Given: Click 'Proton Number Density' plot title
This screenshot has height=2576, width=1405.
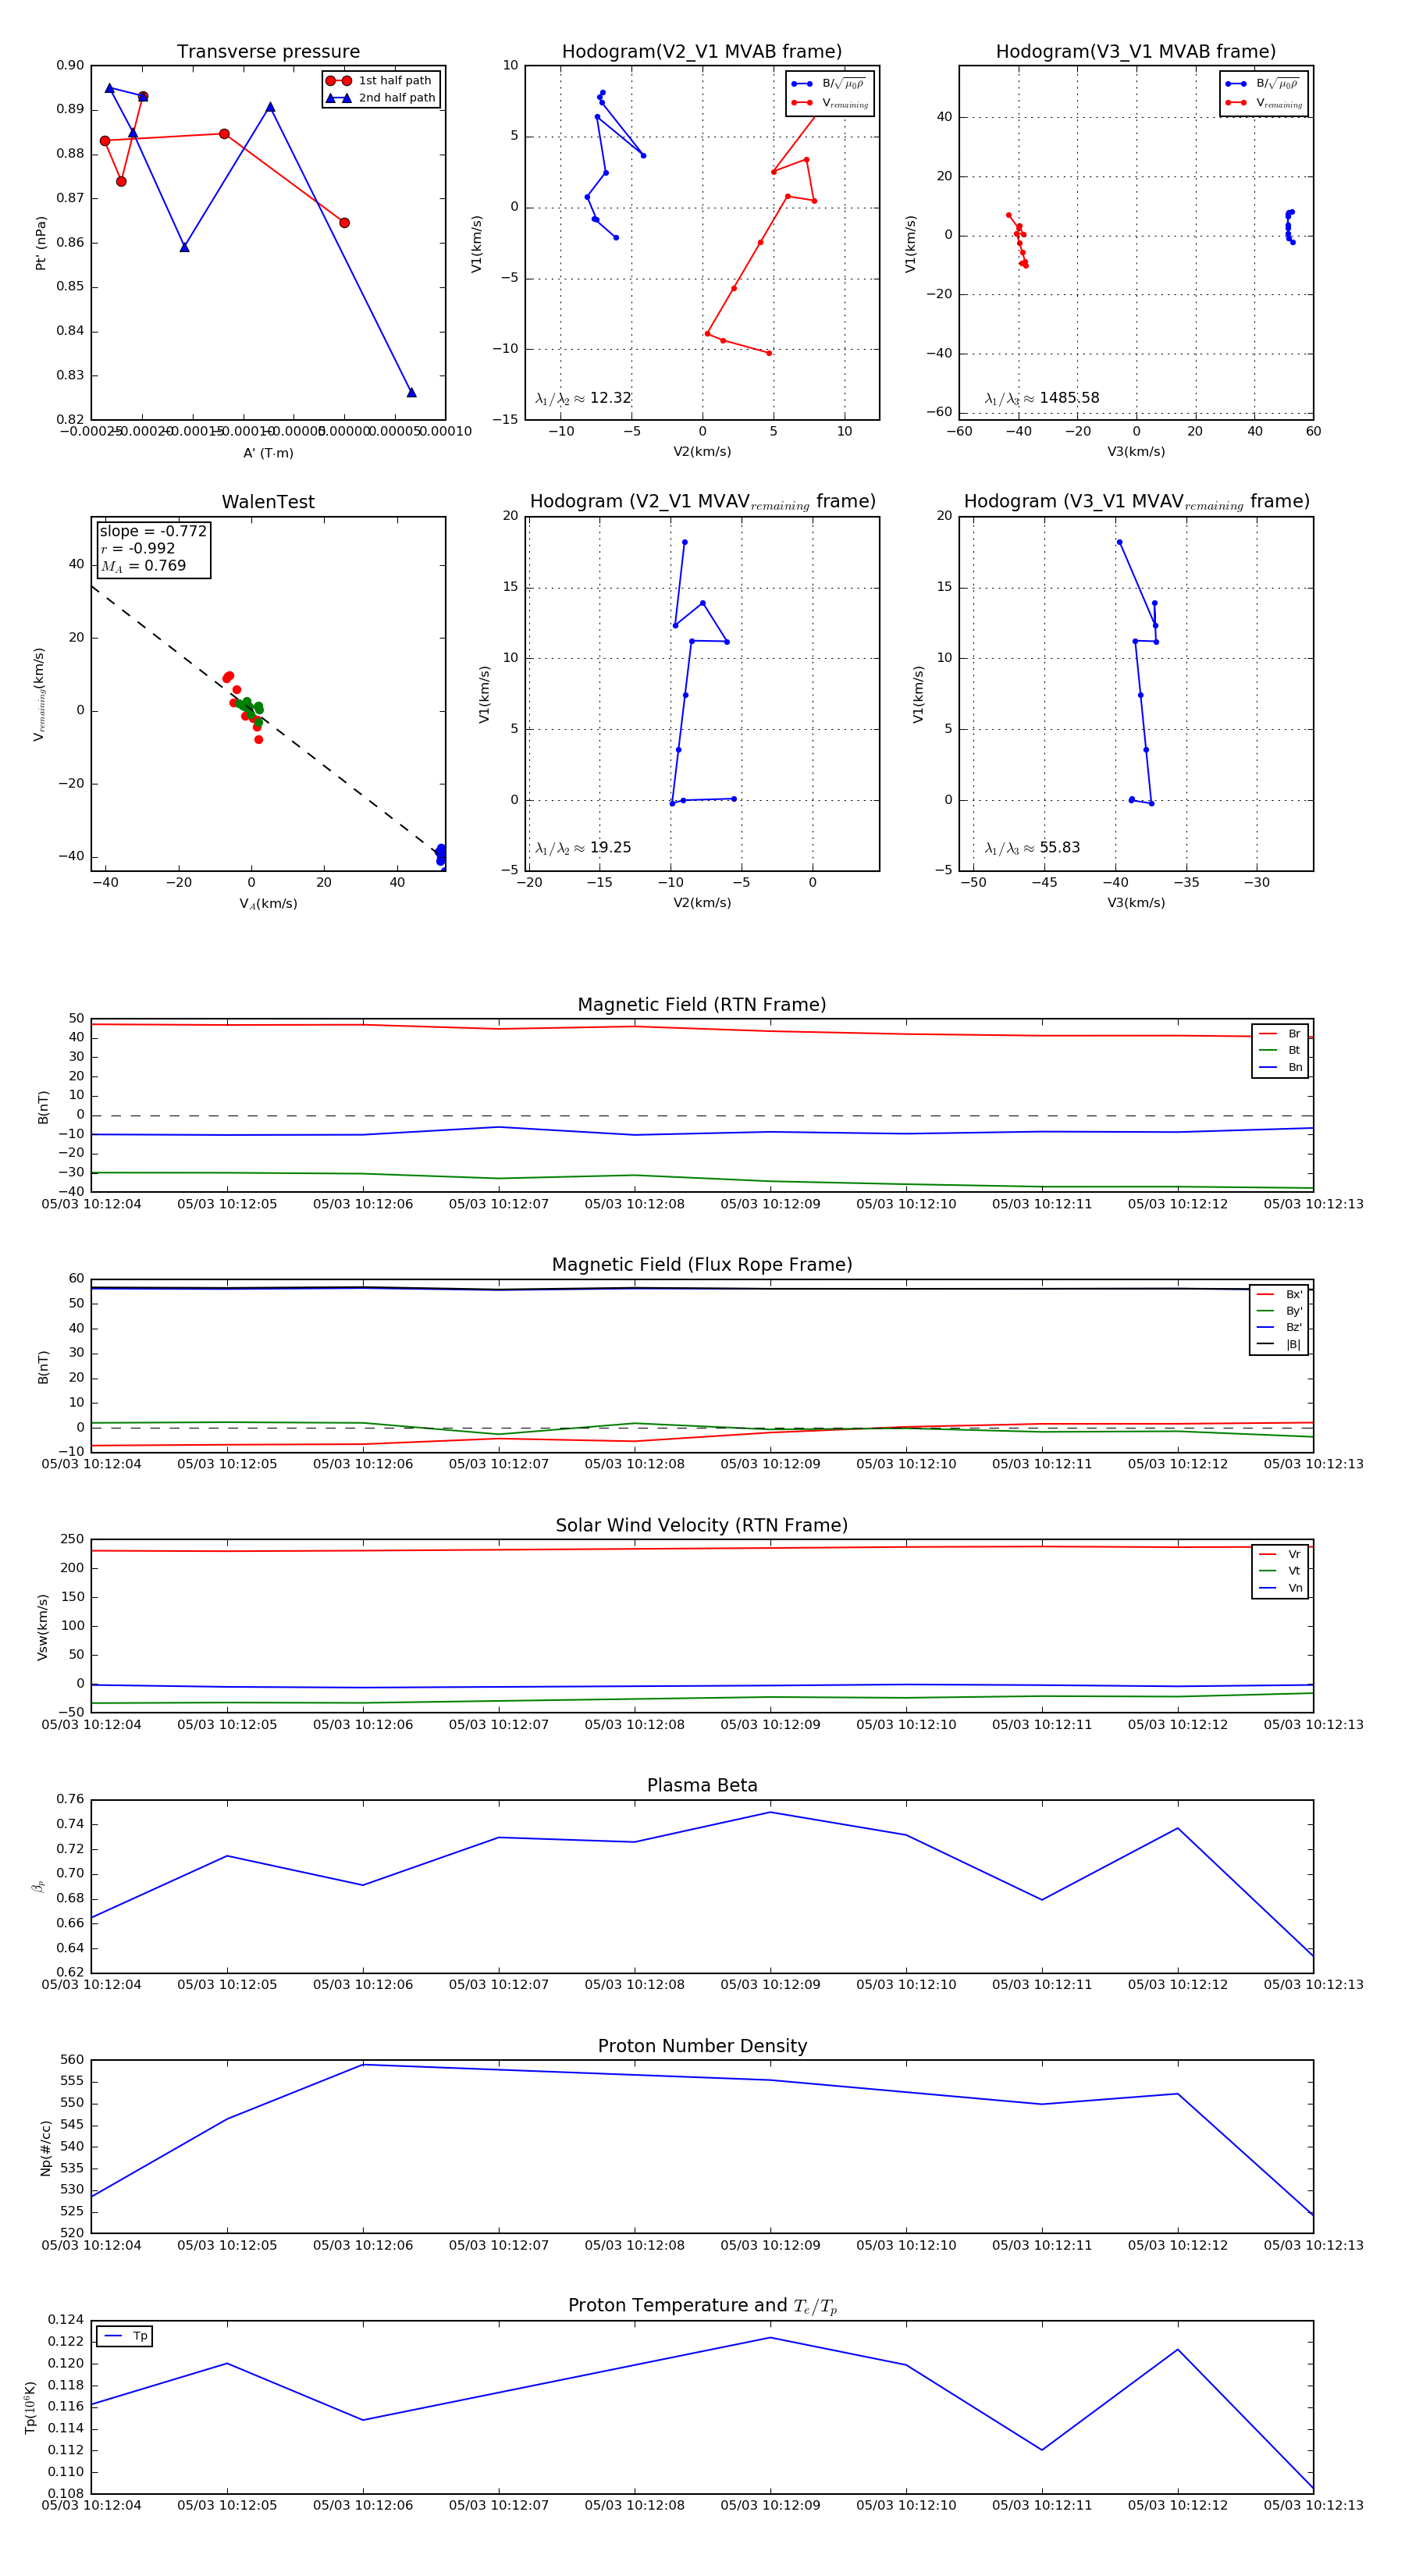Looking at the screenshot, I should (x=702, y=2046).
